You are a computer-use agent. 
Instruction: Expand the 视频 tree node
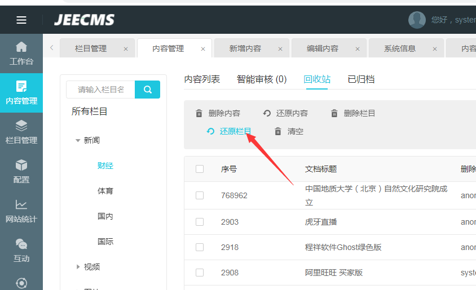[x=78, y=267]
